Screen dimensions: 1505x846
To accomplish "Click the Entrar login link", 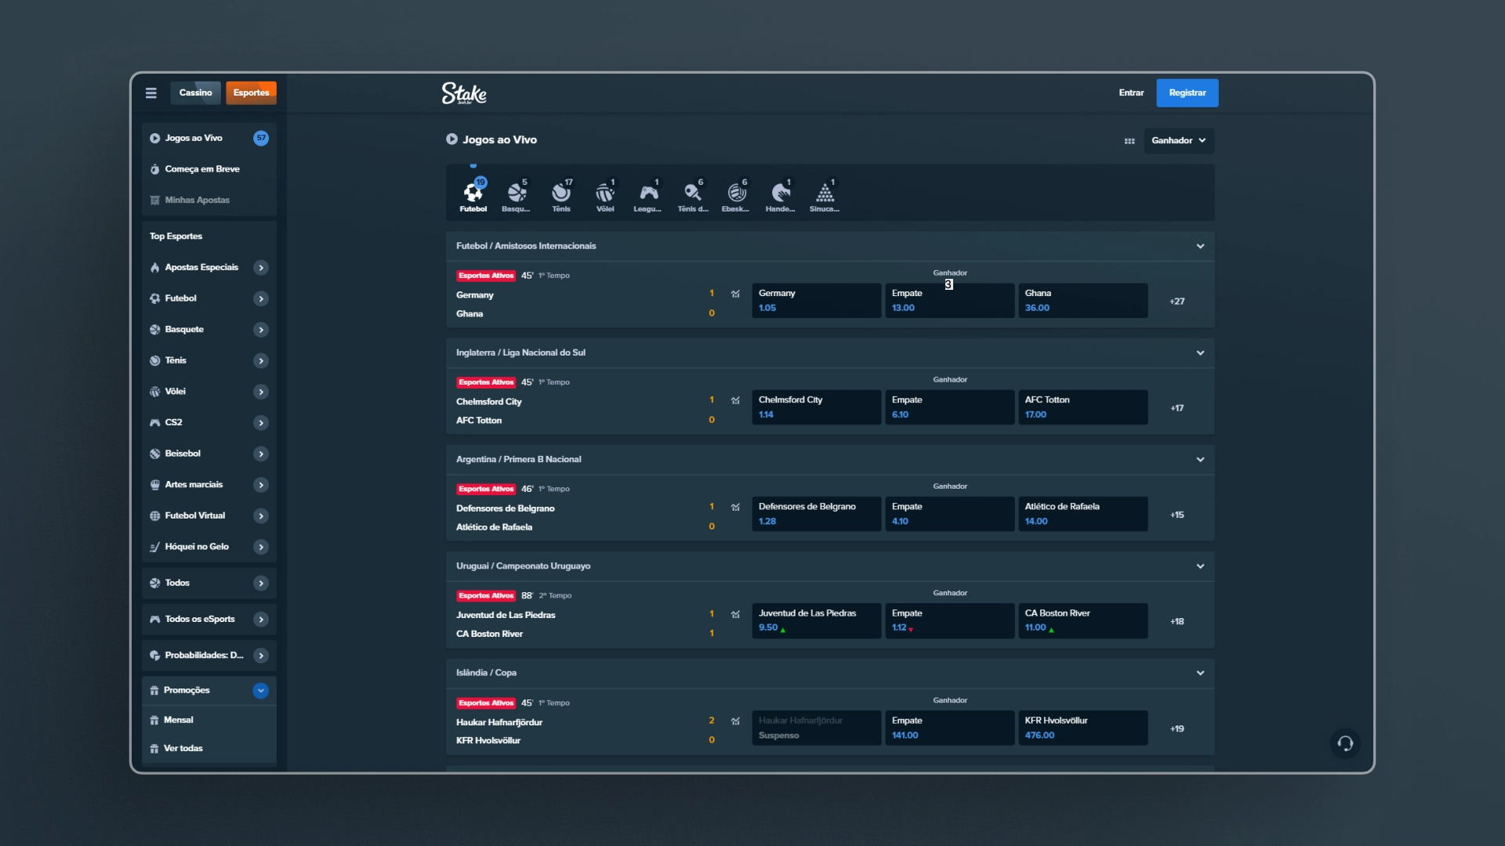I will 1131,92.
